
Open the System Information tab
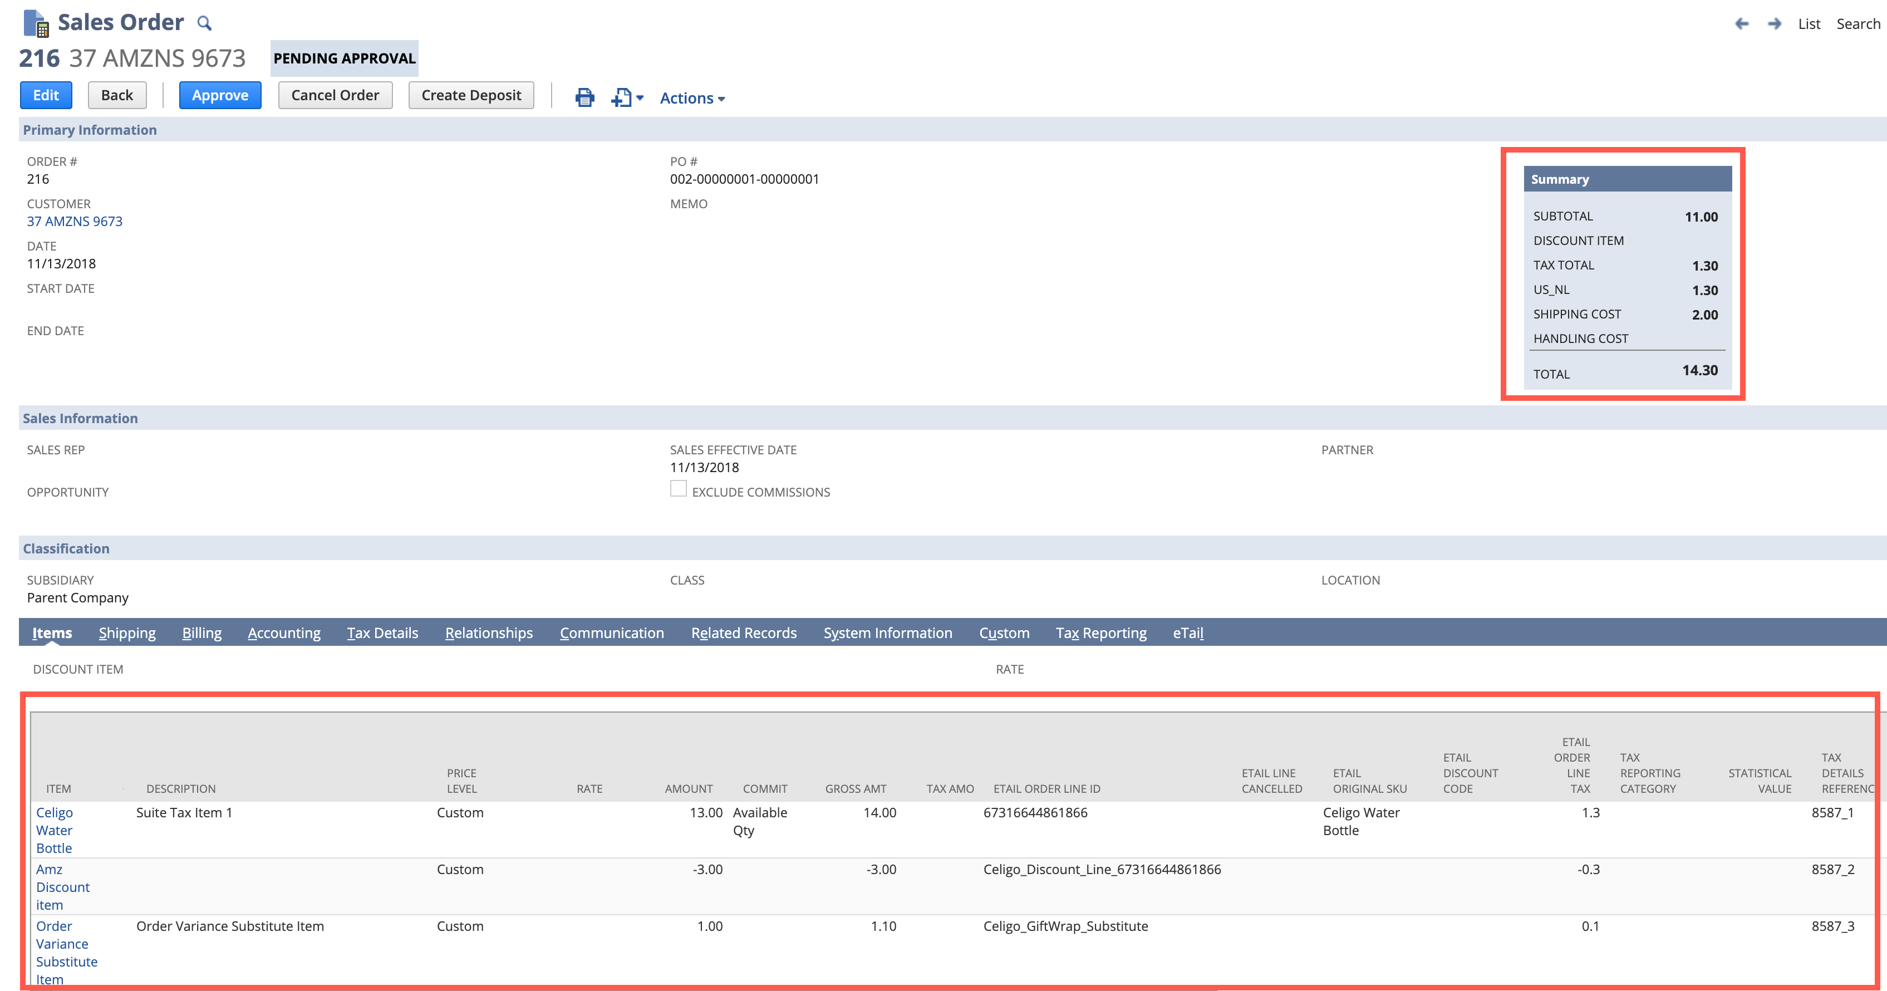(x=888, y=633)
